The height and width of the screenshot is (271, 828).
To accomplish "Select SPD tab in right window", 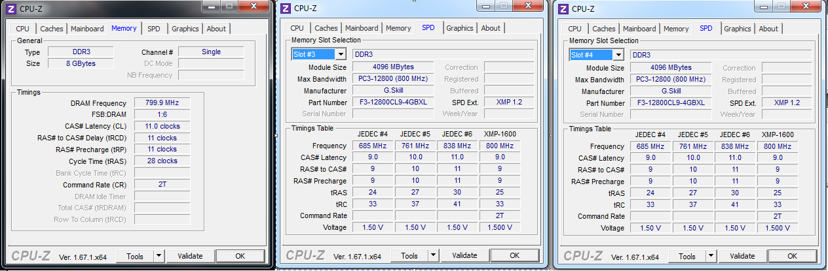I will (706, 28).
